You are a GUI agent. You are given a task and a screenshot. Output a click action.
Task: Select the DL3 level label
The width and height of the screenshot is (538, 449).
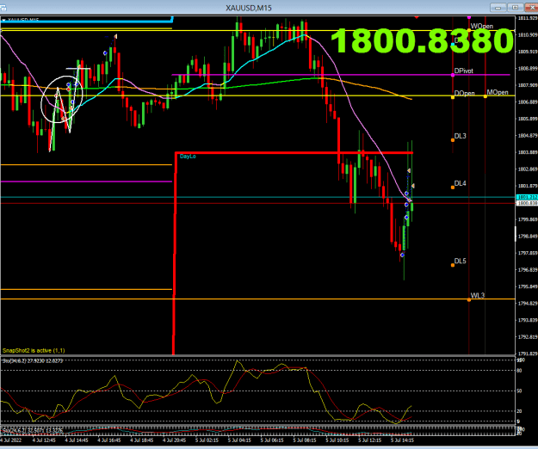point(461,136)
